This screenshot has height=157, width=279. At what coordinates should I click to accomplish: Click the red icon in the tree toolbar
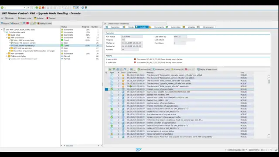tap(27, 23)
